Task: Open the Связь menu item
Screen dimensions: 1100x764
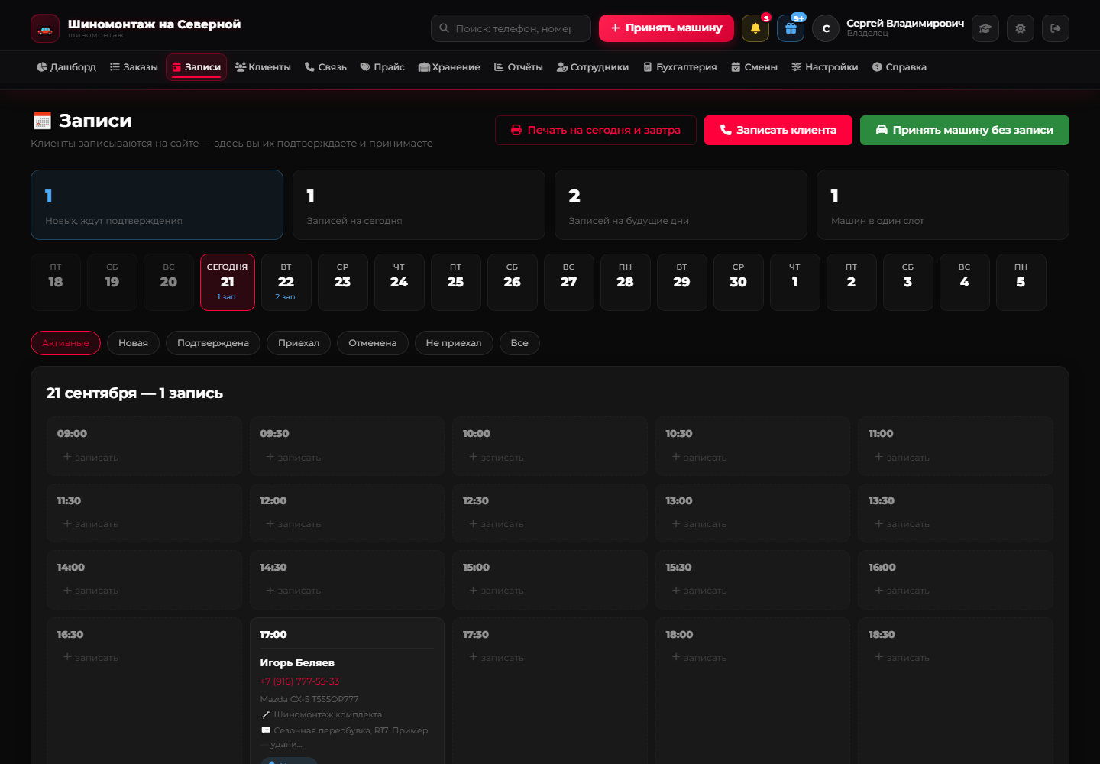Action: (325, 67)
